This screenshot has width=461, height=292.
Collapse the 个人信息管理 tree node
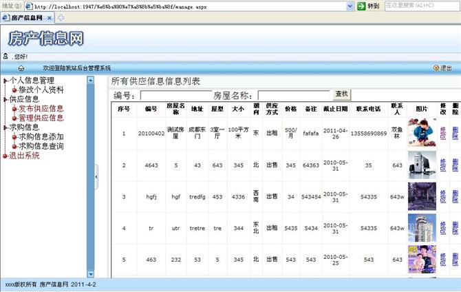(6, 81)
